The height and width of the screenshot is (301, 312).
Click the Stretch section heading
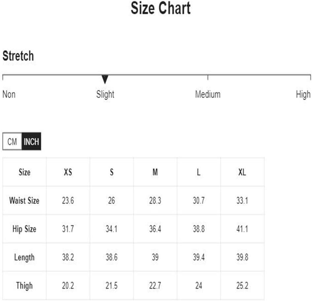coord(18,56)
